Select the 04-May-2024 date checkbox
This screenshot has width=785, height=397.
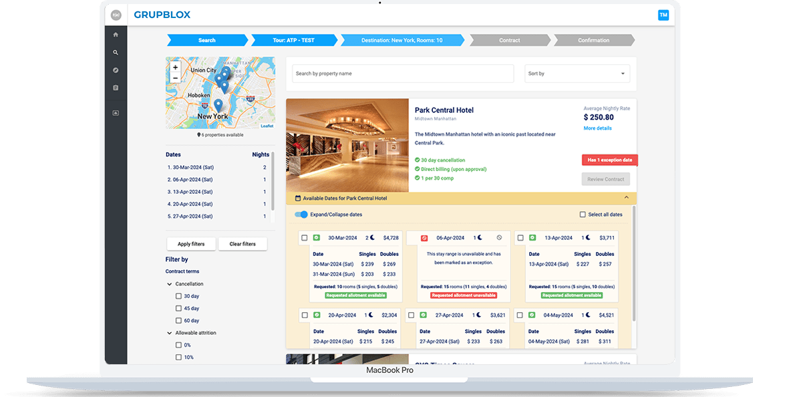point(520,315)
